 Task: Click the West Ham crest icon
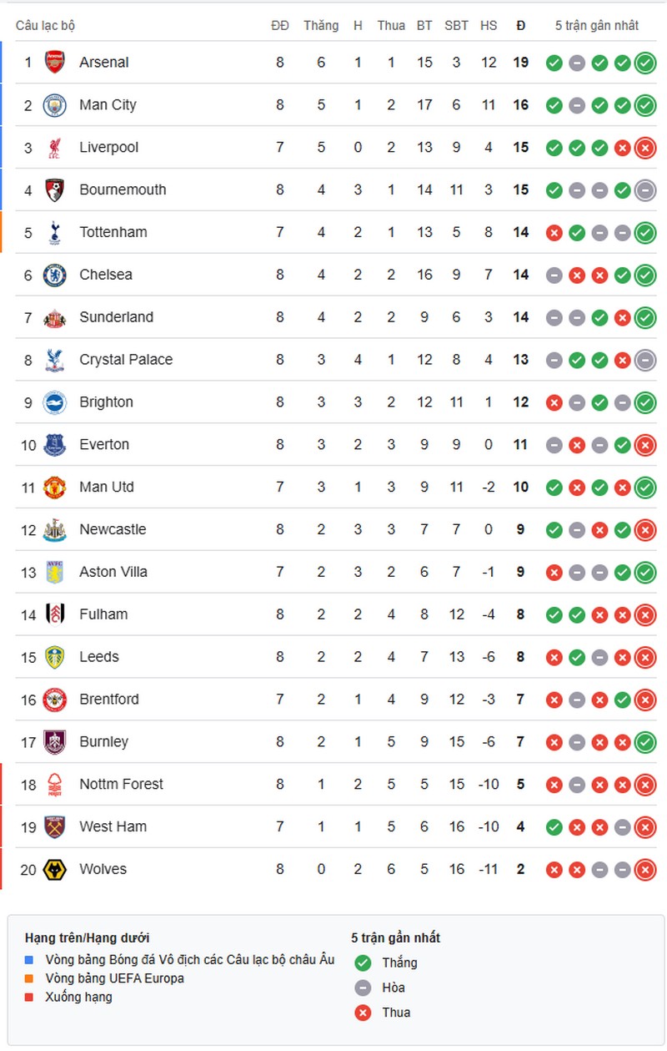54,827
